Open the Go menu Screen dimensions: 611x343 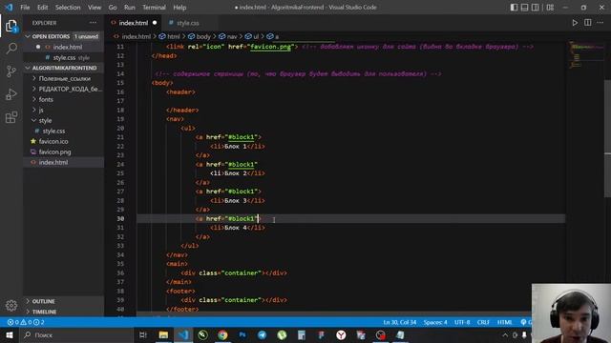pos(113,8)
